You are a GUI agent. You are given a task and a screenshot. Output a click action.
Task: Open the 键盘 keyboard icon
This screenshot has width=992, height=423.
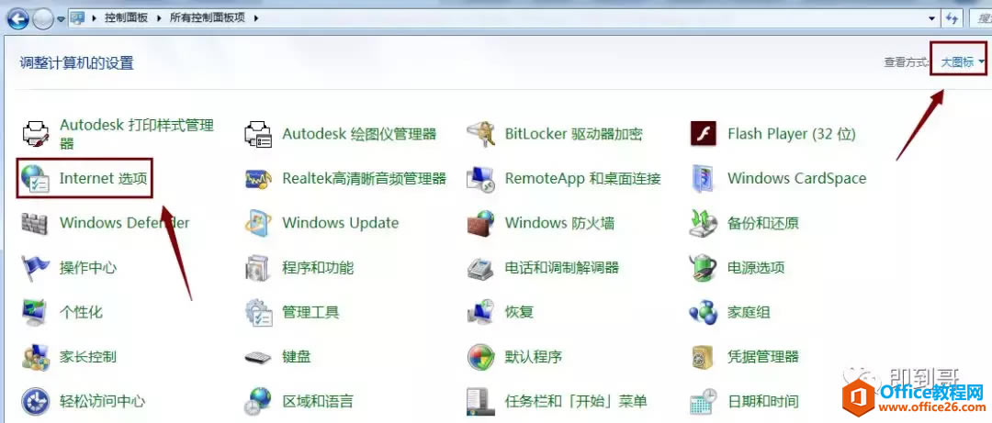click(x=258, y=357)
